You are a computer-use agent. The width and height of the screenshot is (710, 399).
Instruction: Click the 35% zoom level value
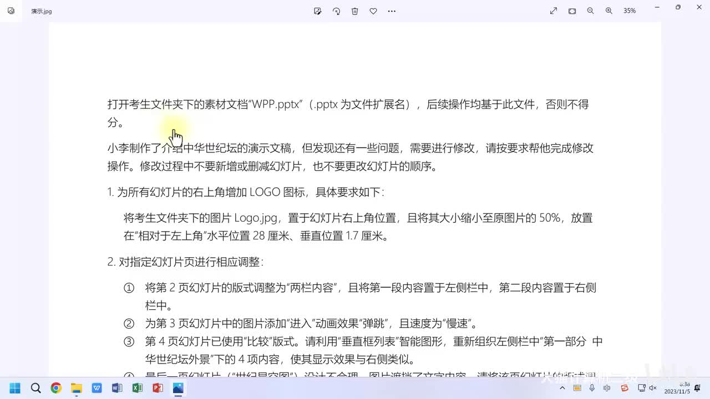(x=630, y=11)
